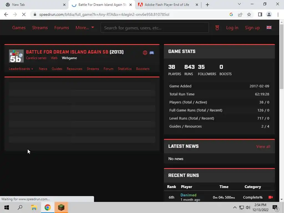Expand the Leaderboards dropdown
The width and height of the screenshot is (284, 213).
21,69
